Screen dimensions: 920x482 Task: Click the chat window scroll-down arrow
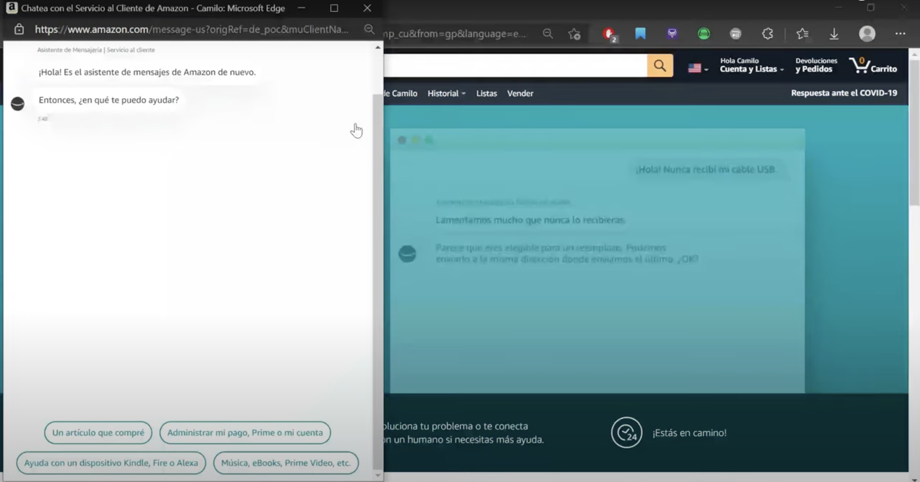(377, 475)
